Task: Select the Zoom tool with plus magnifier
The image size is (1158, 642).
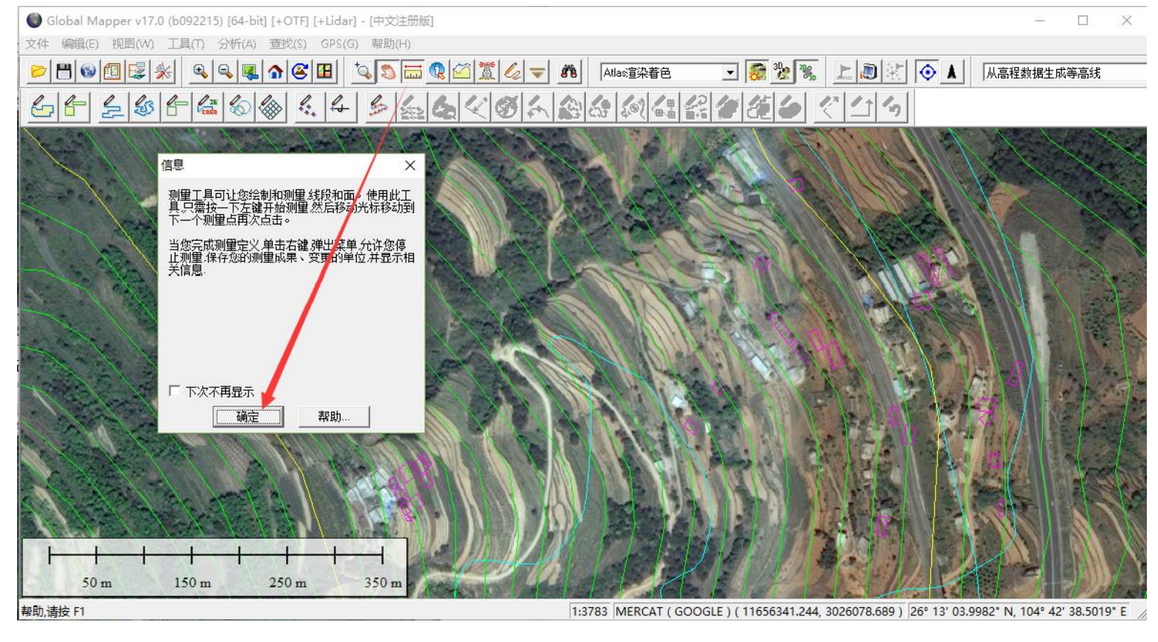Action: pyautogui.click(x=363, y=72)
